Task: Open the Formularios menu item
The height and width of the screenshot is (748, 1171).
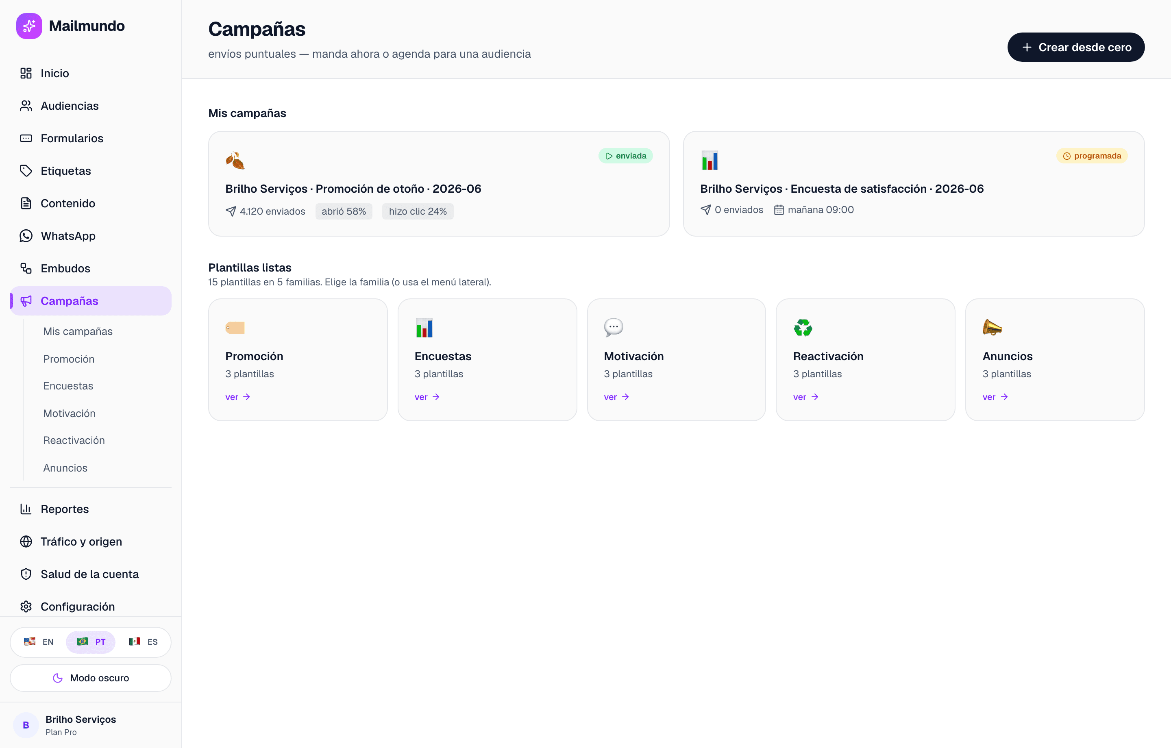Action: pos(91,139)
